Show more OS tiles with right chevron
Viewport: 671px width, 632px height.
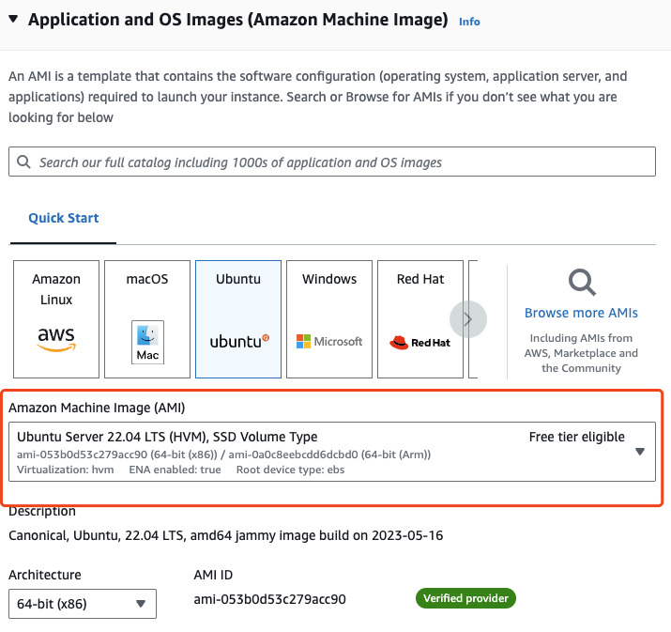pos(467,319)
